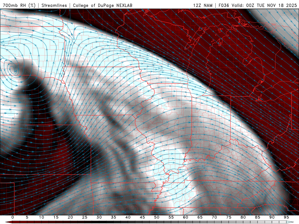Click the '0' value on the color scale
This screenshot has height=224, width=299.
click(x=13, y=217)
